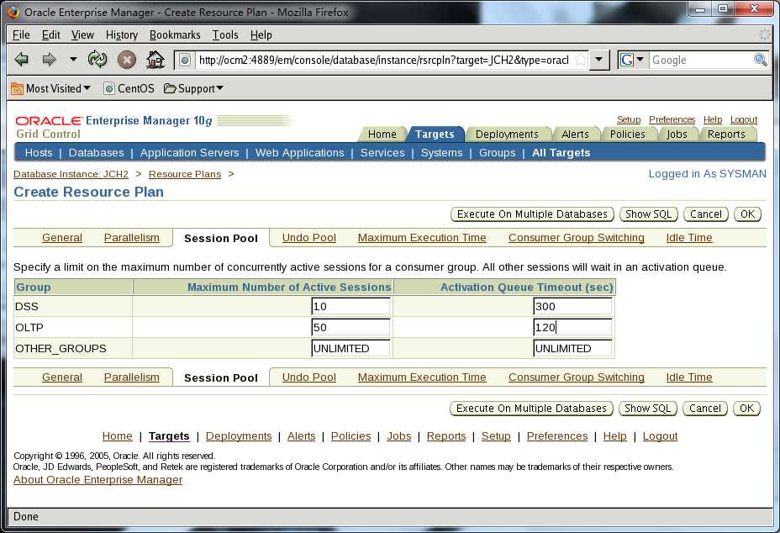Click inside the Google search box

coord(700,61)
